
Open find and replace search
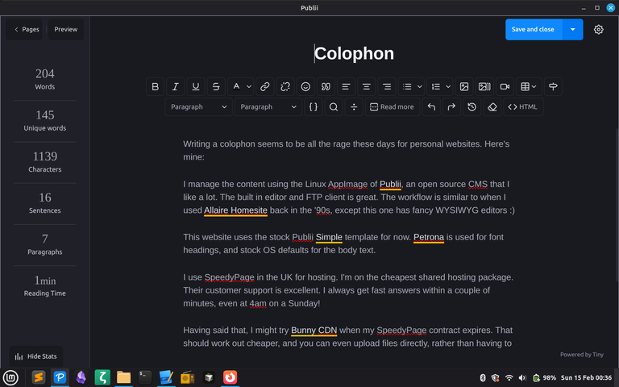click(x=334, y=107)
